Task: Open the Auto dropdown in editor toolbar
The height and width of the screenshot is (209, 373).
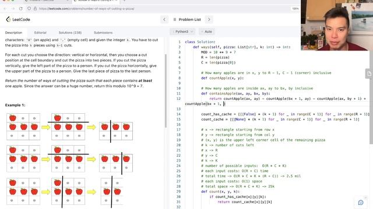Action: (x=206, y=31)
